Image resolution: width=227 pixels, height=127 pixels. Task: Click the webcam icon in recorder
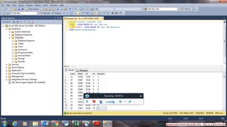click(x=120, y=102)
